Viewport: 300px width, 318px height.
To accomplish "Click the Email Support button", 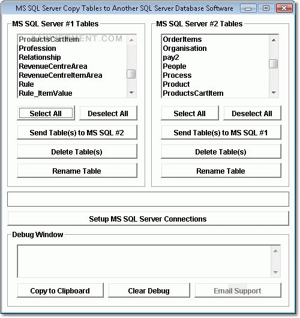I will point(238,290).
